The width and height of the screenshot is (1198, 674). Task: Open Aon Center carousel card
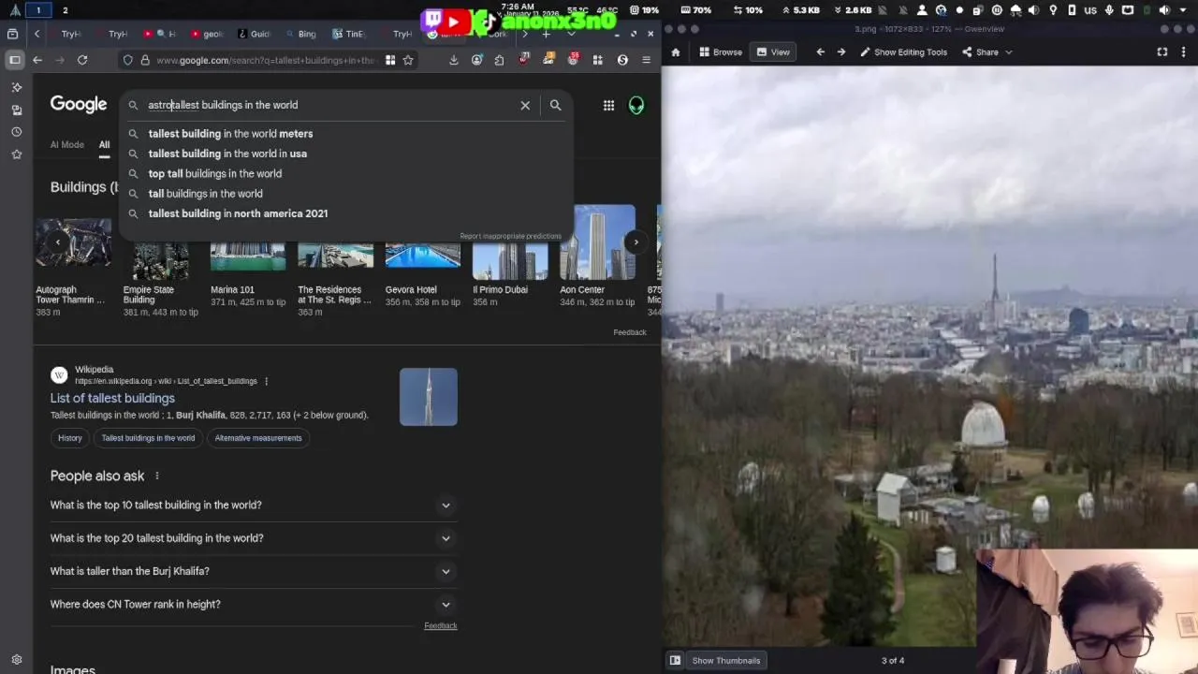click(x=597, y=256)
